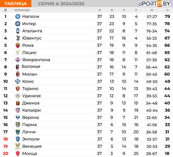Open the Аталанта team name link
Image resolution: width=173 pixels, height=157 pixels.
point(32,31)
